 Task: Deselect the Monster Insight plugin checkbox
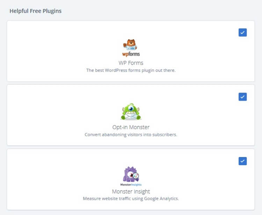[243, 161]
